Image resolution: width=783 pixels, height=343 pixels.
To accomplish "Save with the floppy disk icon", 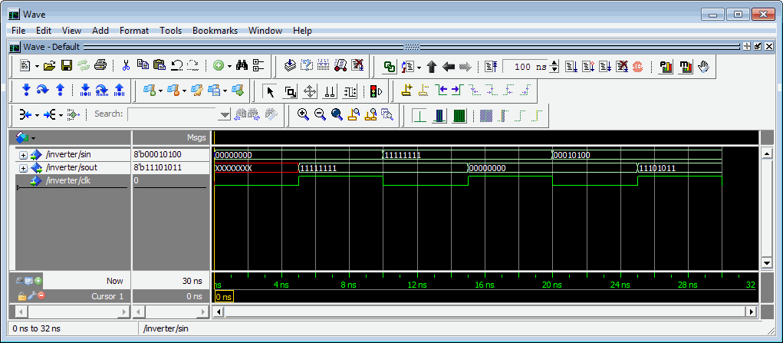I will click(67, 65).
